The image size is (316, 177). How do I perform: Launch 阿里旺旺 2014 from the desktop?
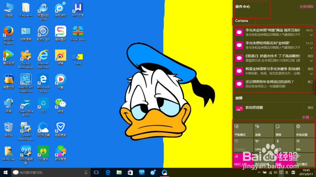(43, 12)
